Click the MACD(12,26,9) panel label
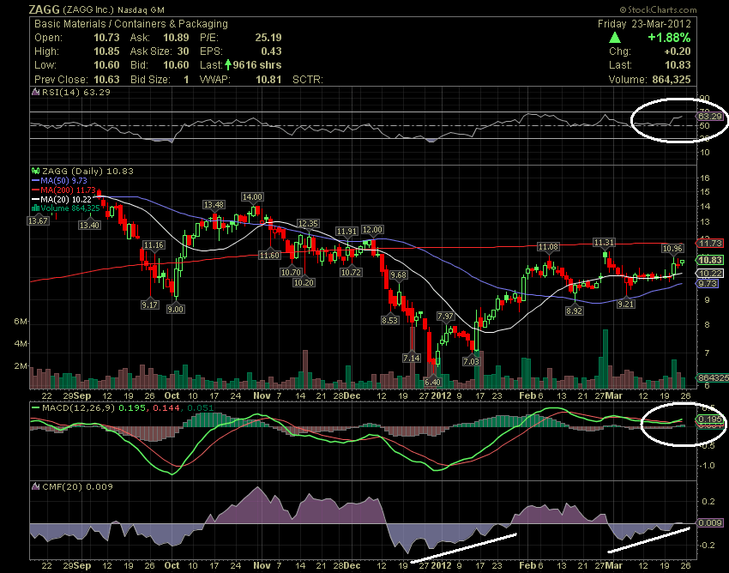The image size is (729, 573). (79, 408)
